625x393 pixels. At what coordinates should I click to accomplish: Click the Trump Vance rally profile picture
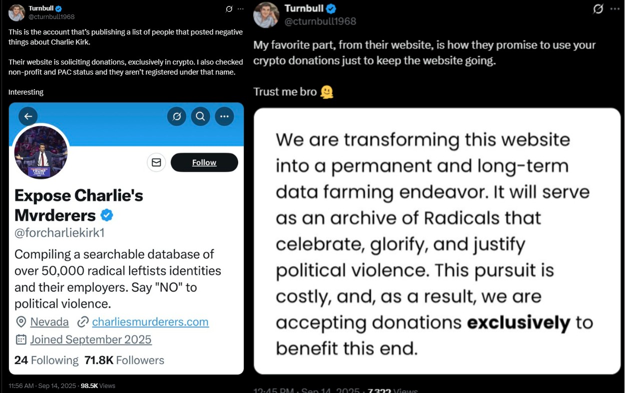(41, 151)
